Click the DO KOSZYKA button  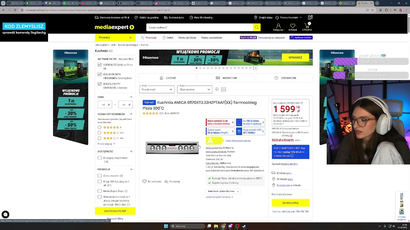click(291, 203)
